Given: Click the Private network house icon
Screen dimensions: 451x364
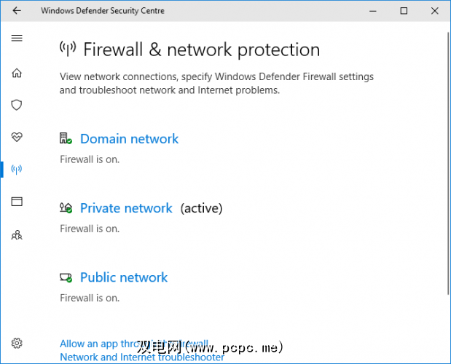Looking at the screenshot, I should [x=66, y=208].
